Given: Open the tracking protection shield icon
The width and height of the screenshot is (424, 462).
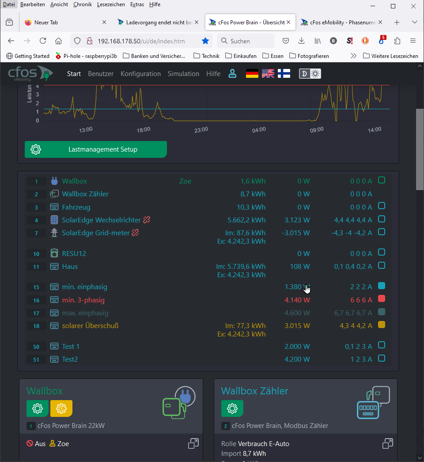Looking at the screenshot, I should click(x=77, y=41).
